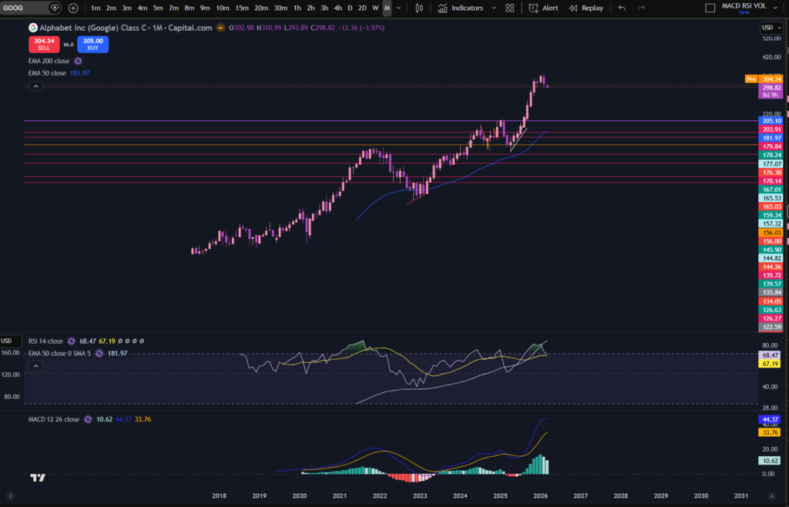Viewport: 789px width, 507px height.
Task: Click the blue 305.00 BUY button
Action: tap(92, 44)
